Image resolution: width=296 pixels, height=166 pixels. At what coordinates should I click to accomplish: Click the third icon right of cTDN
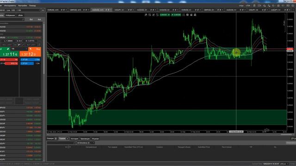(x=264, y=6)
